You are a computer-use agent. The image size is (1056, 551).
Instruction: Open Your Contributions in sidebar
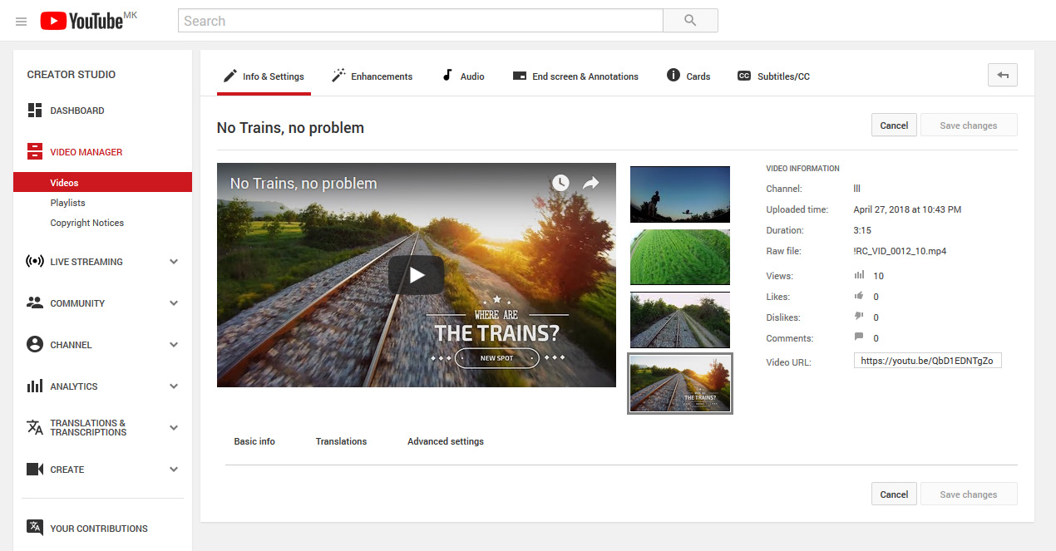98,529
